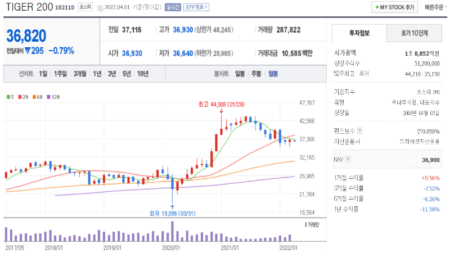Show the 일봉 candle chart
This screenshot has height=253, width=450.
pos(240,74)
